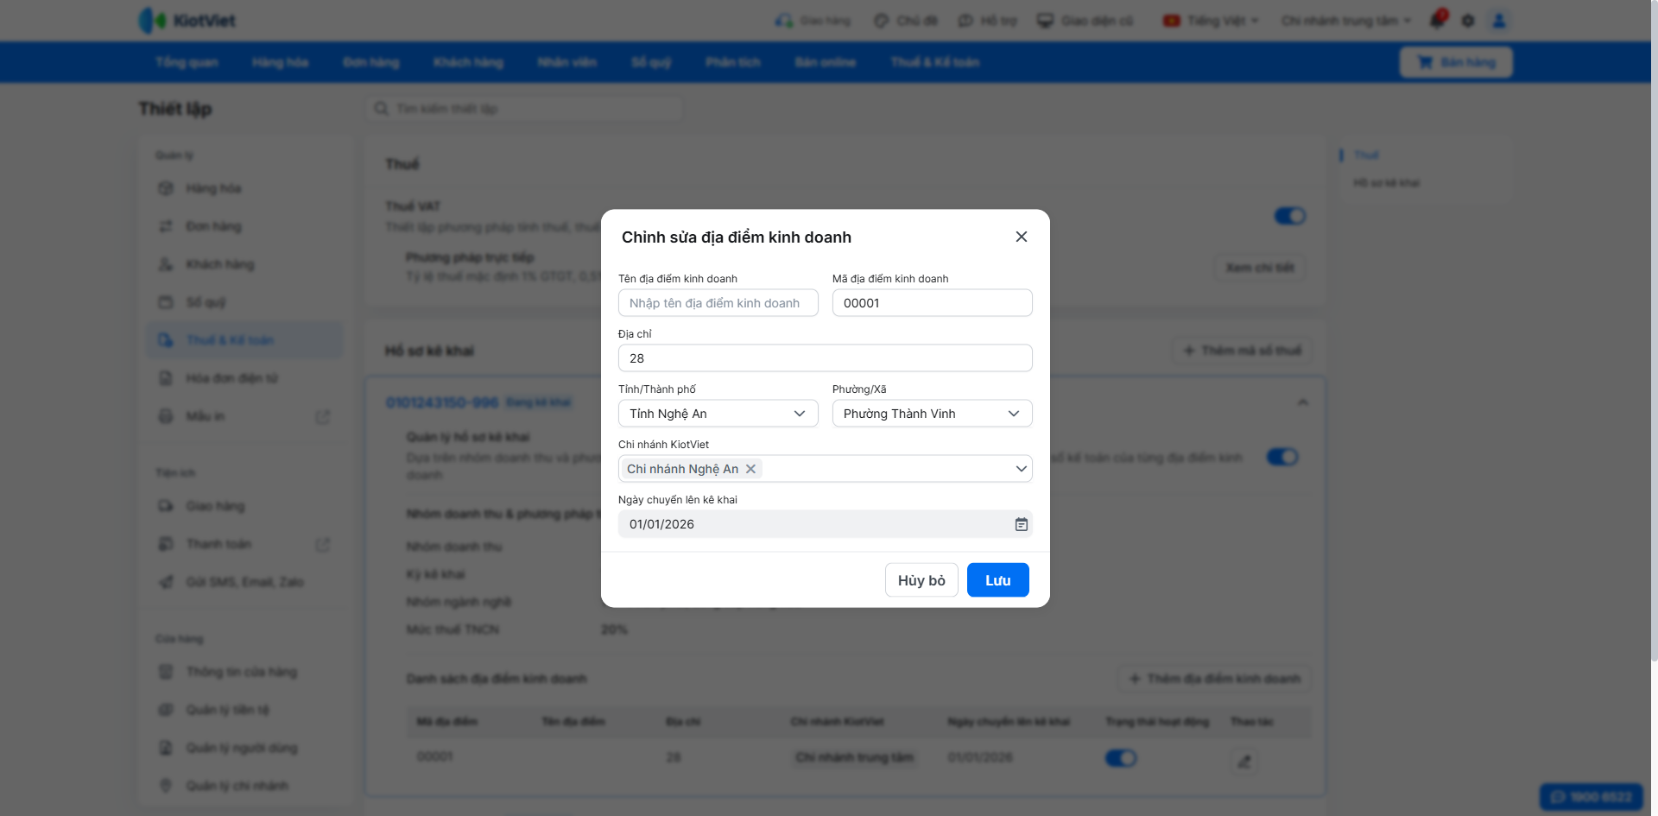
Task: Open Quản lý người dùng in the sidebar
Action: pyautogui.click(x=244, y=748)
